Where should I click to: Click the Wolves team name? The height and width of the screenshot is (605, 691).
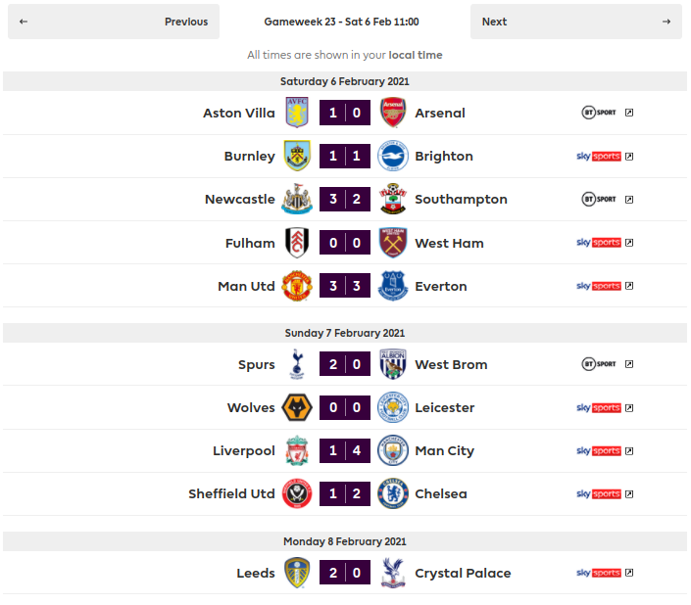pos(251,408)
